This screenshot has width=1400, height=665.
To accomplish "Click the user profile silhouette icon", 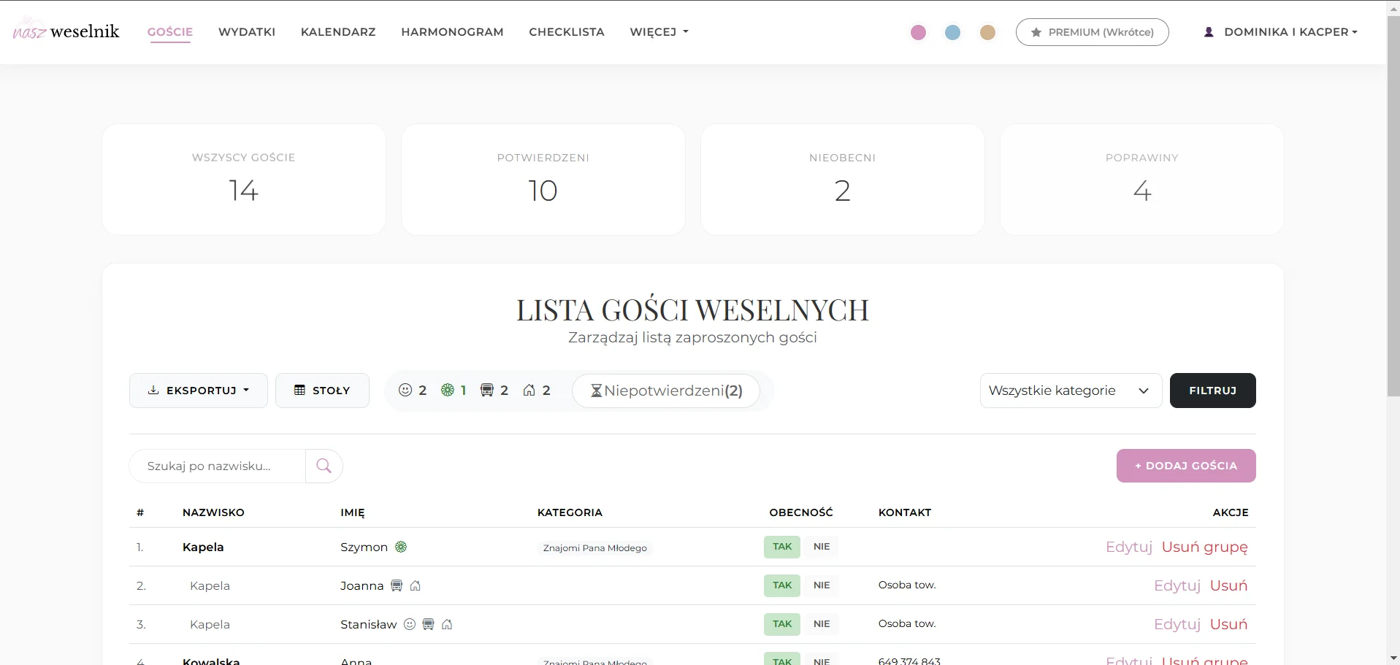I will click(x=1209, y=32).
